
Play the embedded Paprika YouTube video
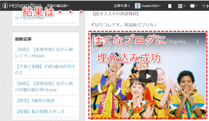tap(148, 76)
